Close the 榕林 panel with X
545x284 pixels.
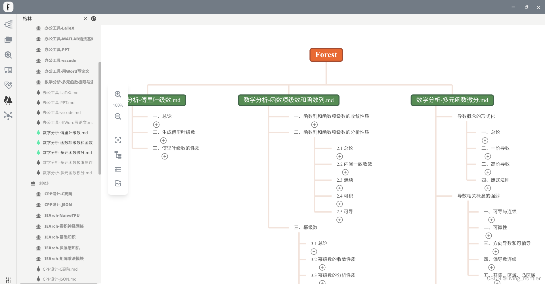click(x=85, y=19)
